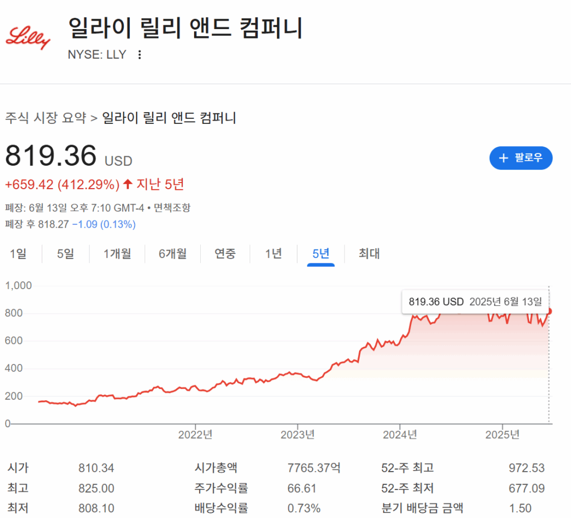Click the 시가 value 810.34
The height and width of the screenshot is (518, 571).
(x=96, y=468)
